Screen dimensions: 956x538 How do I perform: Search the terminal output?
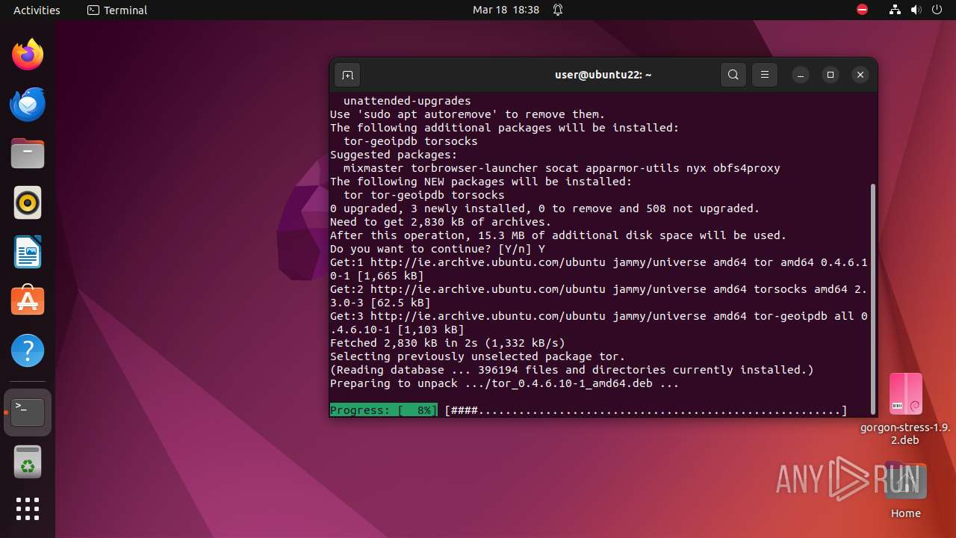733,75
